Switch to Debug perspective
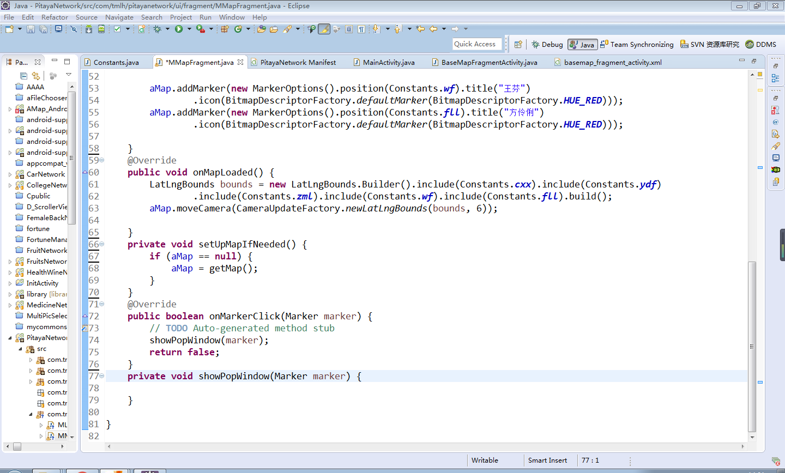785x473 pixels. 547,44
